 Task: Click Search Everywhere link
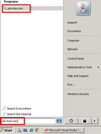click(19, 109)
